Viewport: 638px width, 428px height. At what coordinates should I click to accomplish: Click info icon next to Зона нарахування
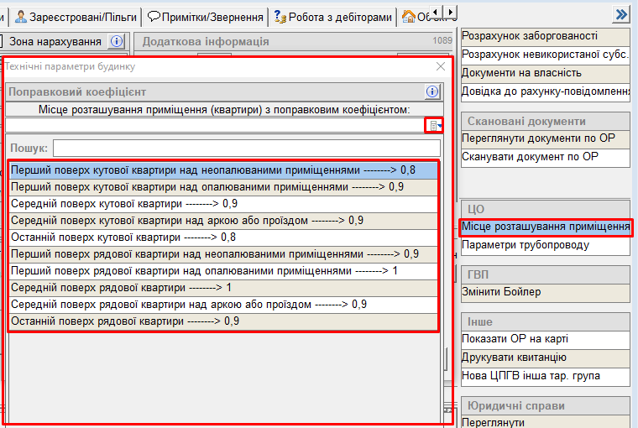[116, 41]
